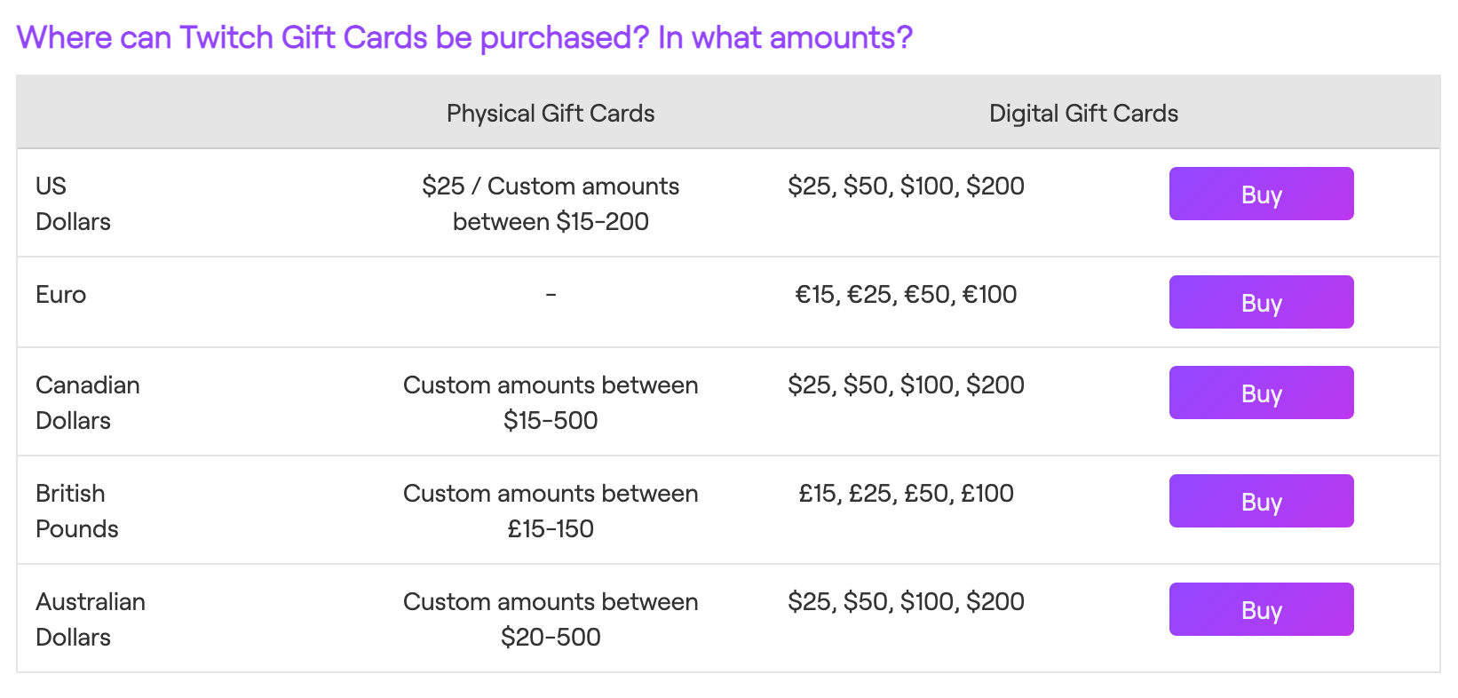Click the Euro row label

[59, 294]
